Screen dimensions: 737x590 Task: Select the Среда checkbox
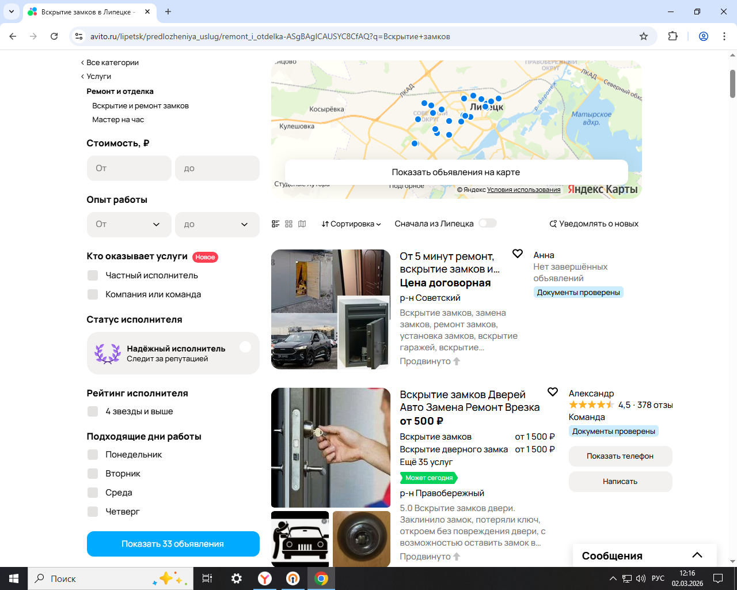(x=93, y=493)
